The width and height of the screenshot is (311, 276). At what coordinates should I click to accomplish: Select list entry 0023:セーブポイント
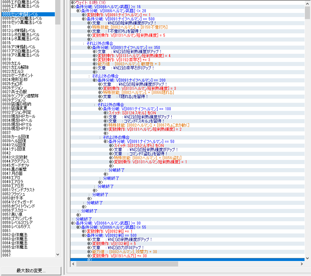point(18,76)
